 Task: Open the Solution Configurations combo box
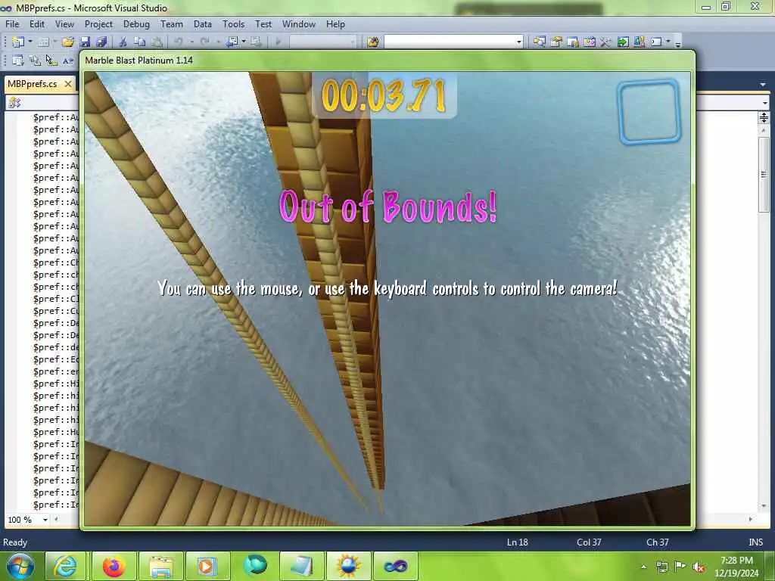[x=322, y=42]
